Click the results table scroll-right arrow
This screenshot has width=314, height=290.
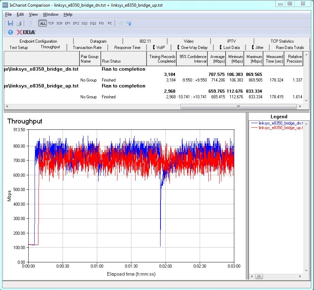300,106
